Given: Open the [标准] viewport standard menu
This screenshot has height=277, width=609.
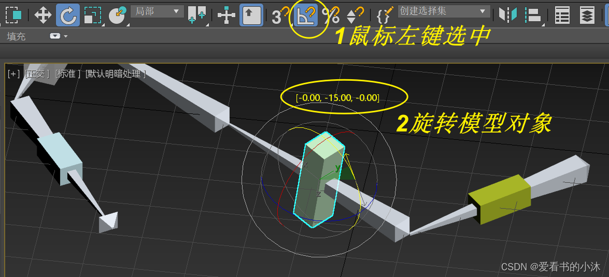Looking at the screenshot, I should [68, 74].
